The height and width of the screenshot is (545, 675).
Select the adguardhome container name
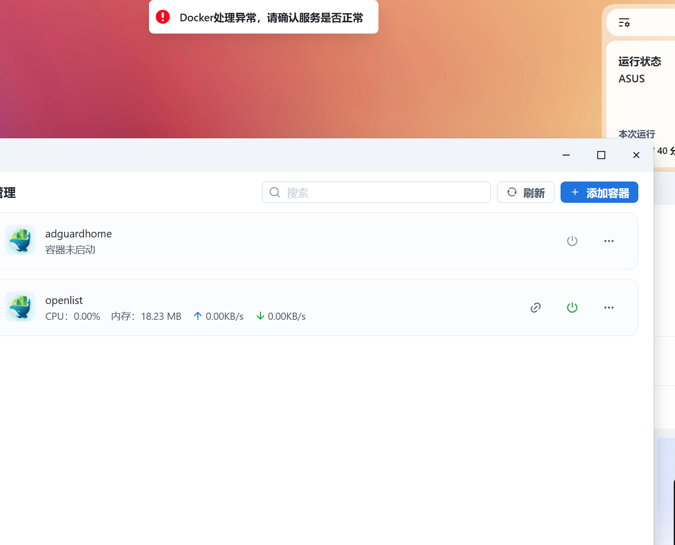pyautogui.click(x=78, y=234)
